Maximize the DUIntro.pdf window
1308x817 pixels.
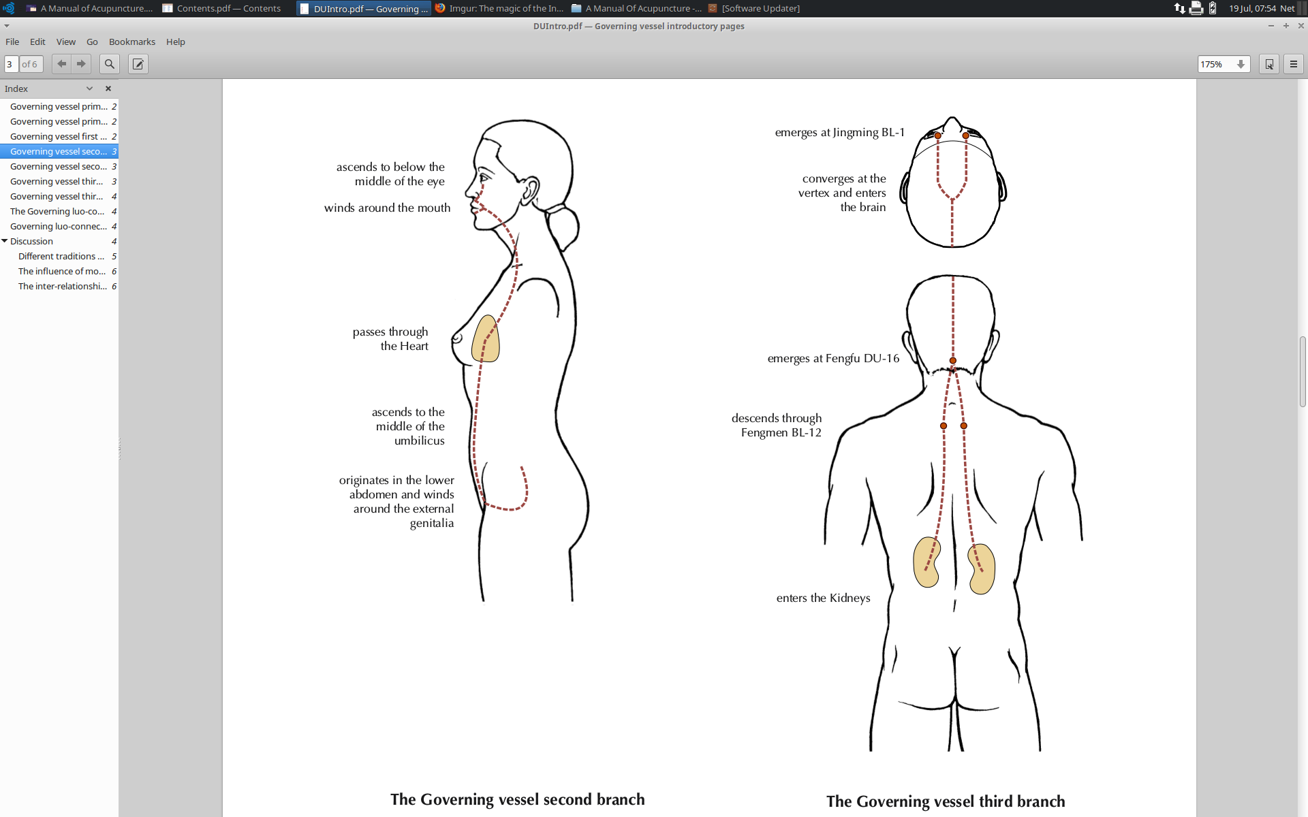[x=1286, y=26]
